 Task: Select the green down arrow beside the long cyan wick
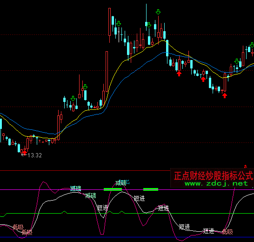pos(149,25)
